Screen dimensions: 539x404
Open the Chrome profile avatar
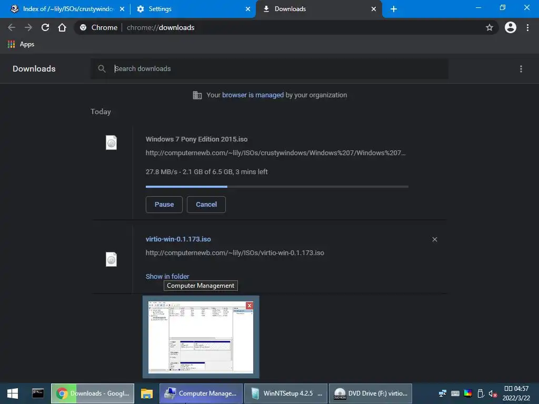click(x=511, y=27)
